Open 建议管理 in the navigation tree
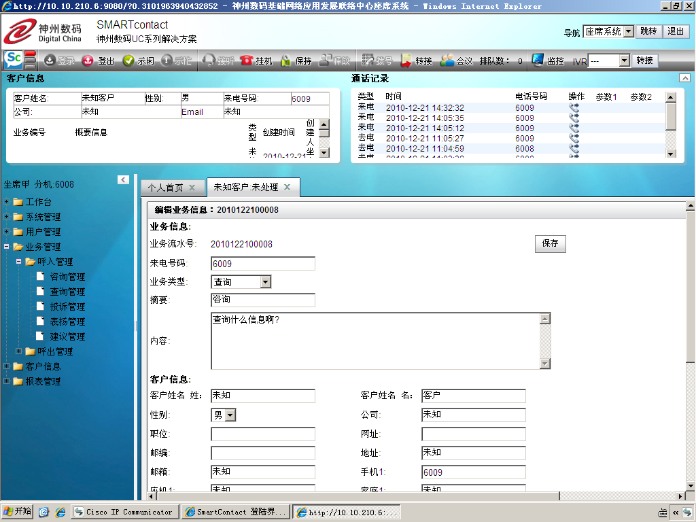 pyautogui.click(x=67, y=336)
